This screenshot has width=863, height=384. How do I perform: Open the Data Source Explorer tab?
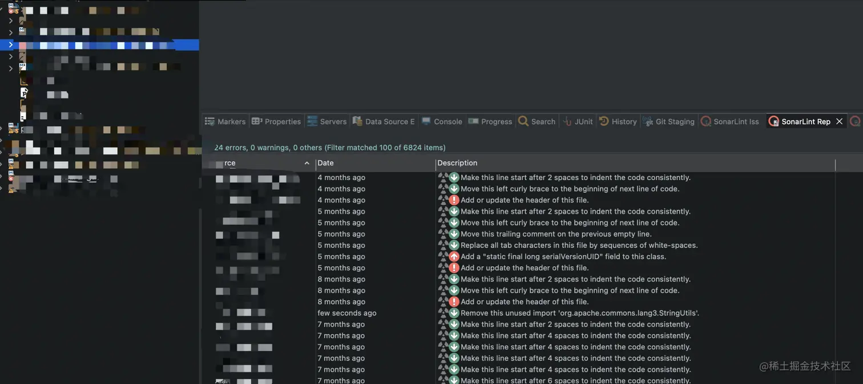point(384,121)
